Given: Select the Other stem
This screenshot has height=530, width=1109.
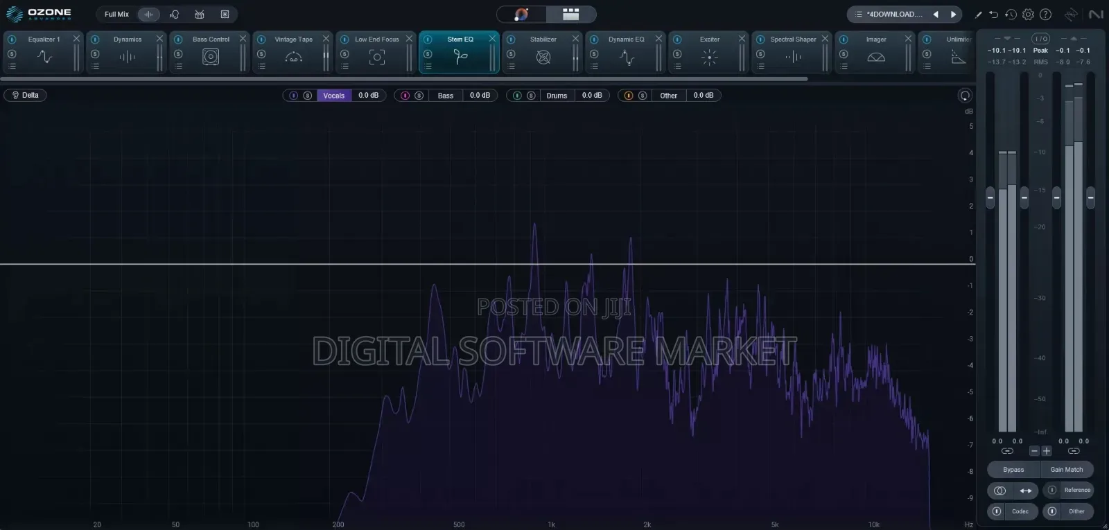Looking at the screenshot, I should pyautogui.click(x=669, y=96).
